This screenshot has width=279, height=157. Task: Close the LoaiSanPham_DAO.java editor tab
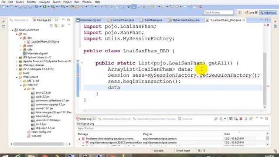244,20
